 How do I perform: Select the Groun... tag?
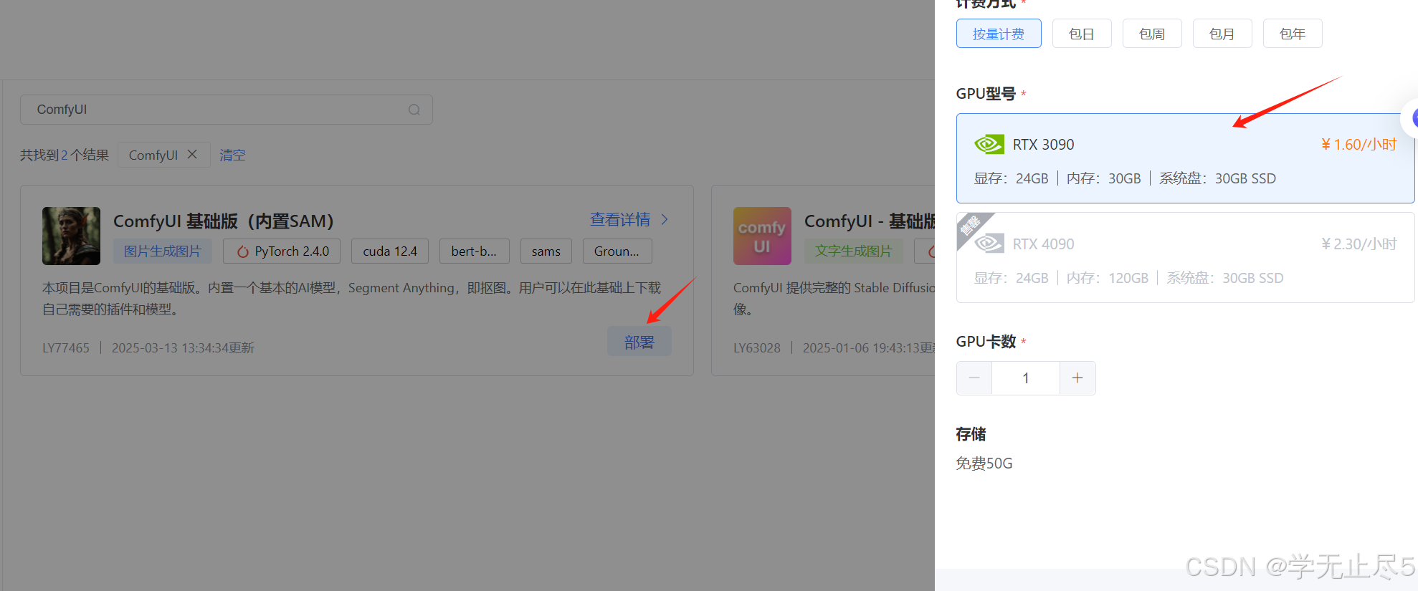[x=617, y=251]
